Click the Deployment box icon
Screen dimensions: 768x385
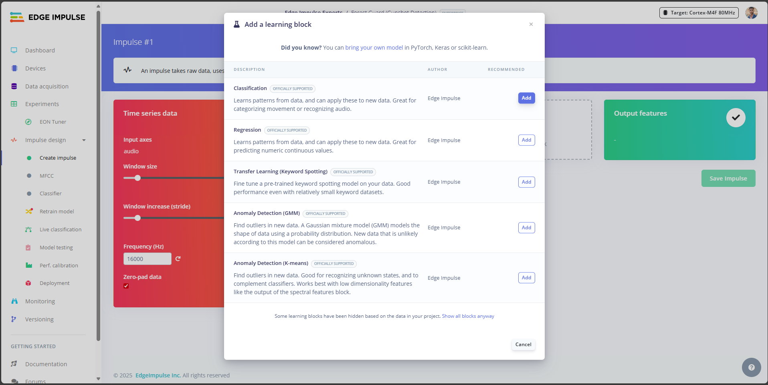[28, 283]
